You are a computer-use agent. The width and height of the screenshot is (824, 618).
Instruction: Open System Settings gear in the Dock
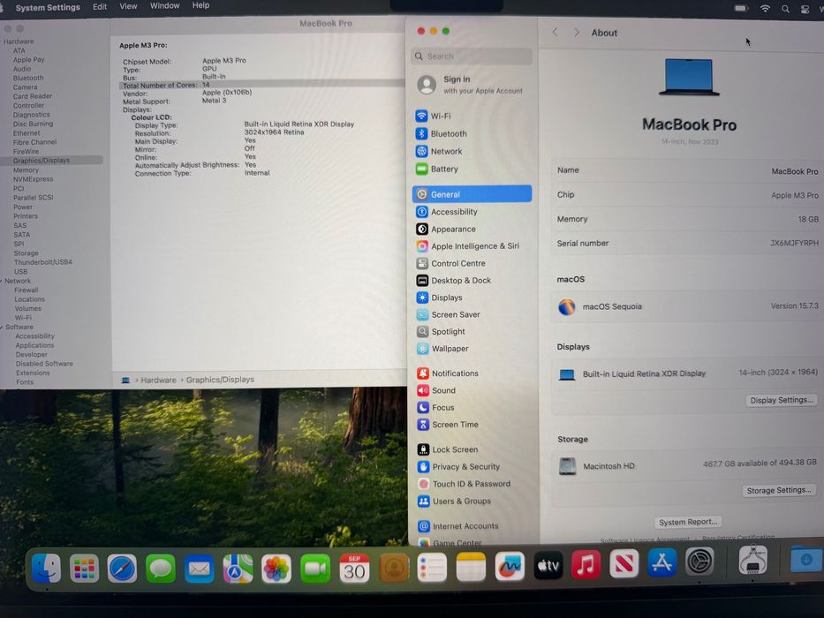(699, 561)
